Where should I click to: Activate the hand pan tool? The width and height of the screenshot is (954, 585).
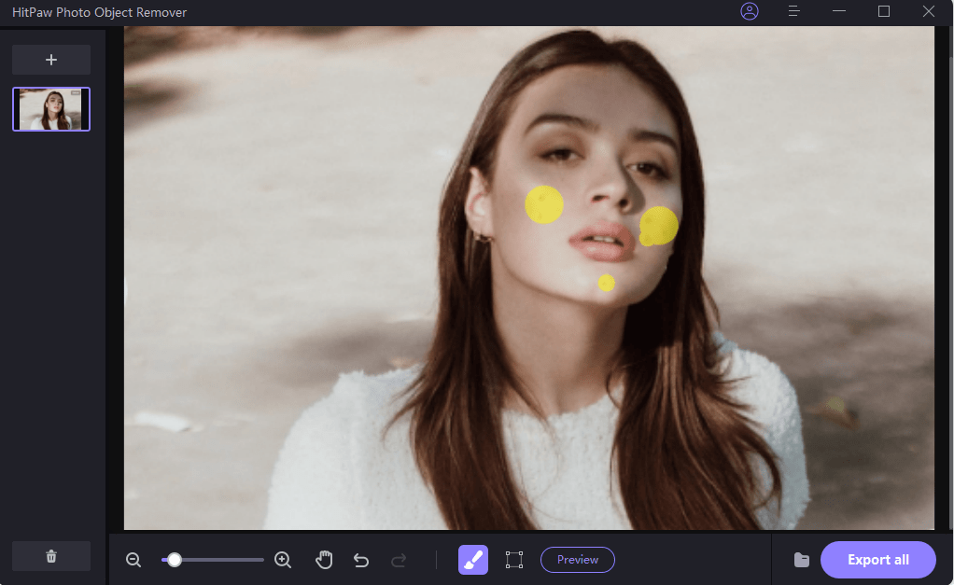coord(324,560)
